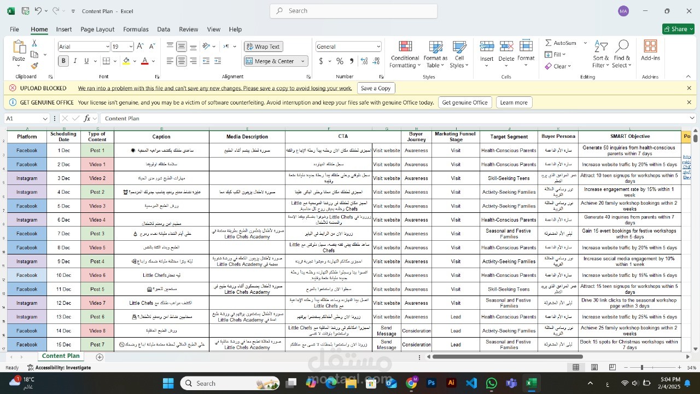Decrease indent

(207, 61)
